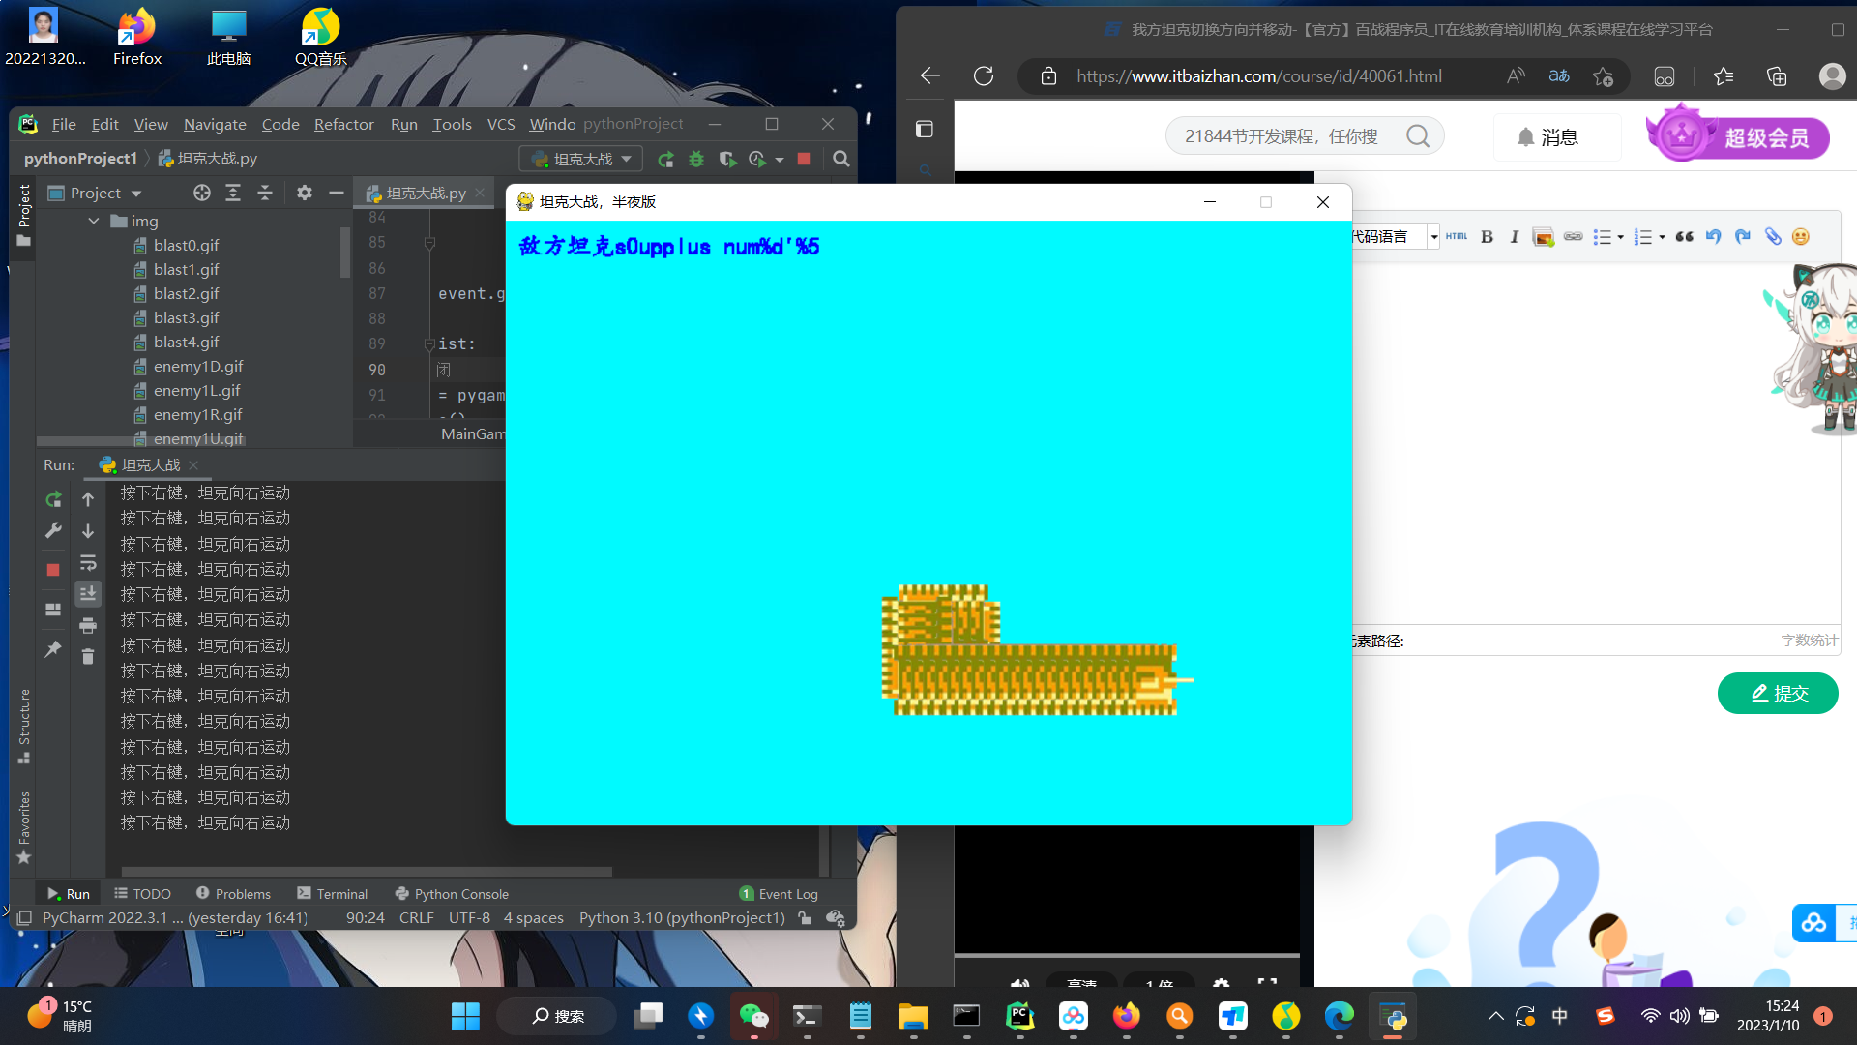Toggle italic in the web editor toolbar
This screenshot has width=1857, height=1045.
coord(1515,237)
